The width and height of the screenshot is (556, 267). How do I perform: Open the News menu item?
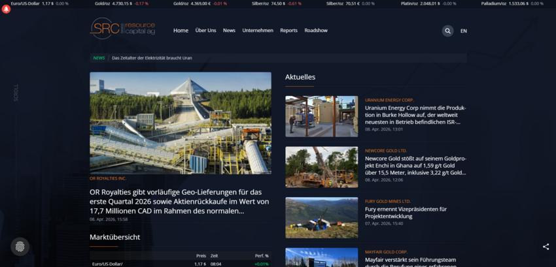click(229, 31)
